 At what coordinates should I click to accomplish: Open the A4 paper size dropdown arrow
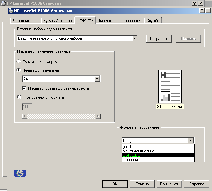pyautogui.click(x=97, y=79)
